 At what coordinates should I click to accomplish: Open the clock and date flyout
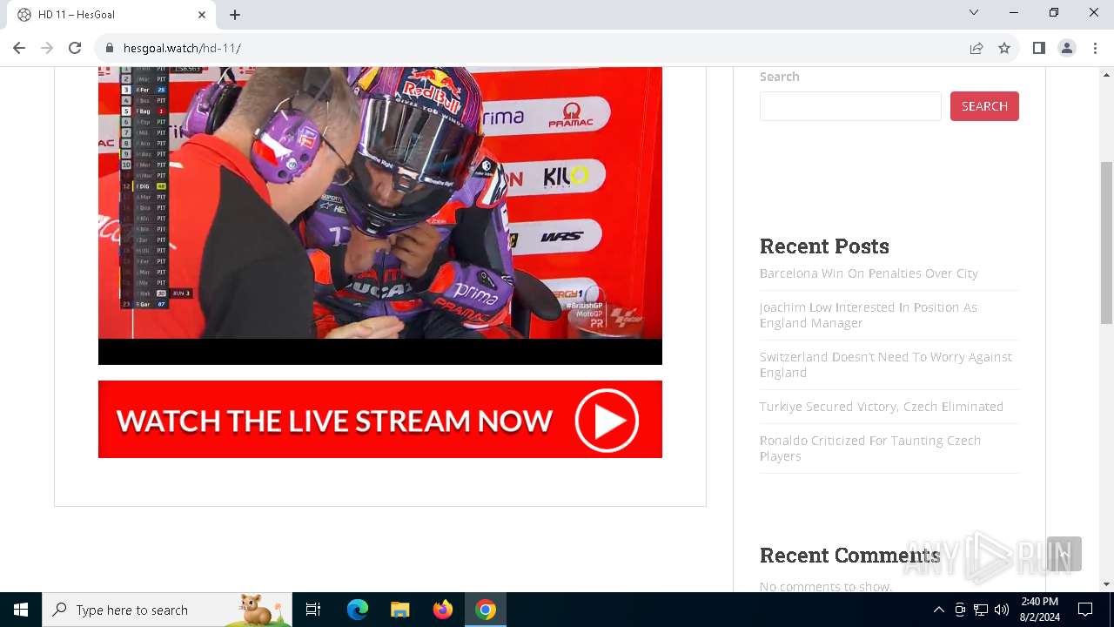coord(1039,610)
